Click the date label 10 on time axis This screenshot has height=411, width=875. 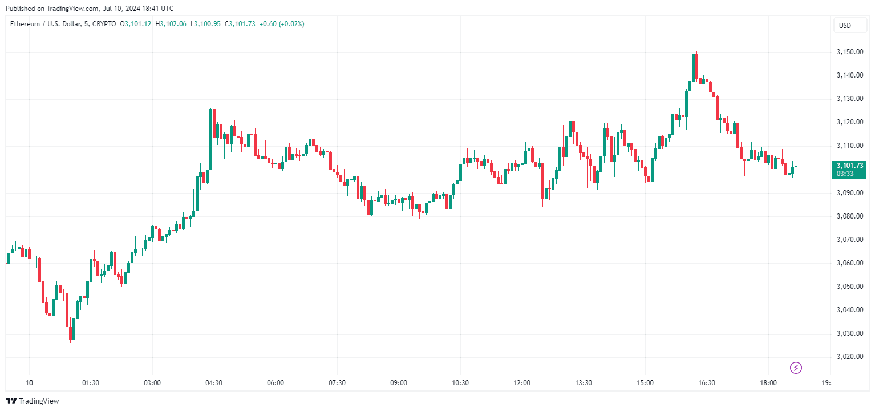point(29,383)
